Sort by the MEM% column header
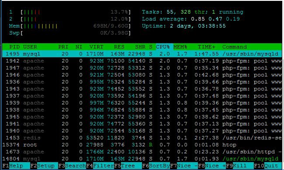Screen dimensions: 284x170 pyautogui.click(x=180, y=47)
